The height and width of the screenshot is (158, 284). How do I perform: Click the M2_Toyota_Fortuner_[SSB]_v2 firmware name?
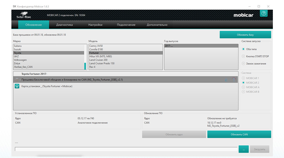tap(223, 126)
